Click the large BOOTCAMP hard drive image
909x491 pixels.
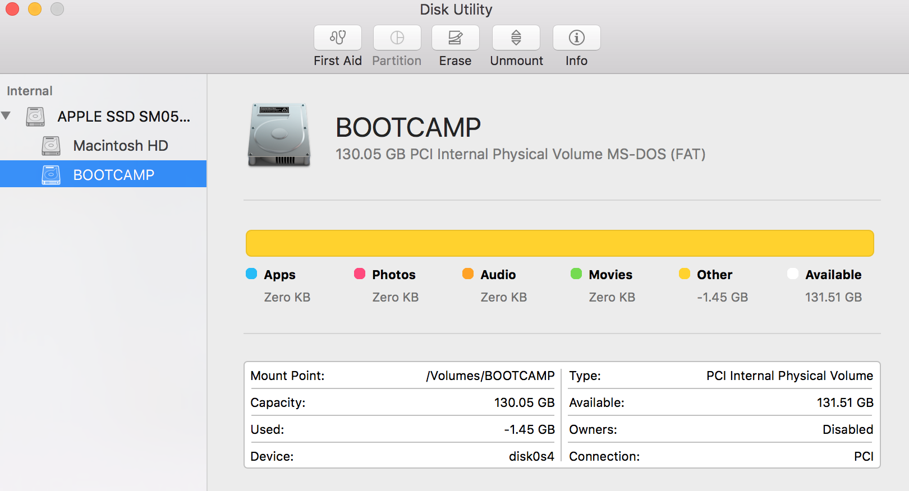click(x=279, y=135)
